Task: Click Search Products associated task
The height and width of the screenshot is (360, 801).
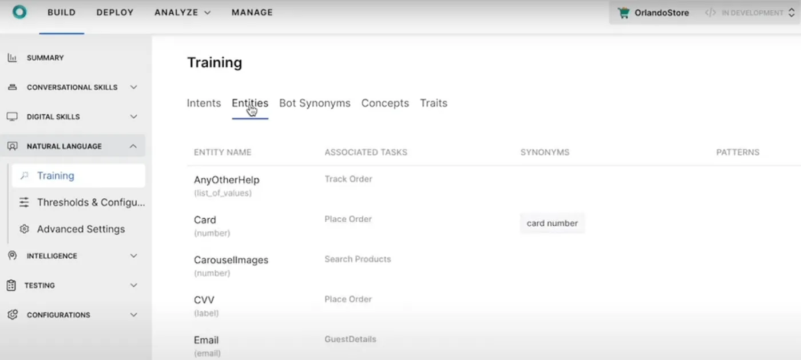Action: [x=358, y=259]
